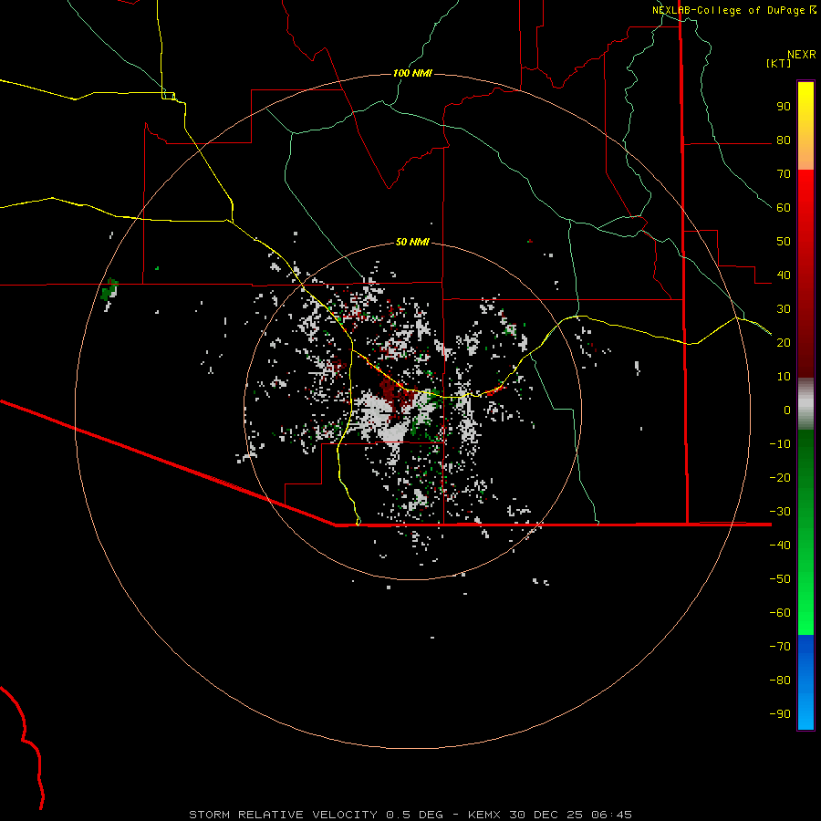Click the 50 value on the velocity scale

784,242
